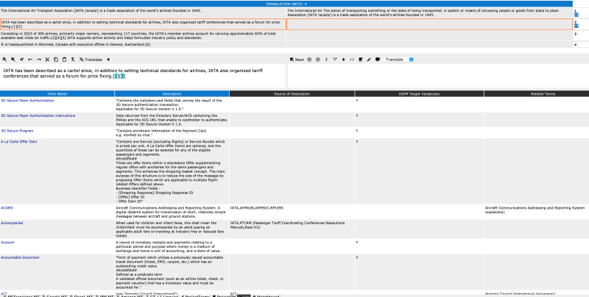Viewport: 589px width, 297px height.
Task: Open term '3D Secure Payer Authentication Instructions'
Action: (x=38, y=115)
